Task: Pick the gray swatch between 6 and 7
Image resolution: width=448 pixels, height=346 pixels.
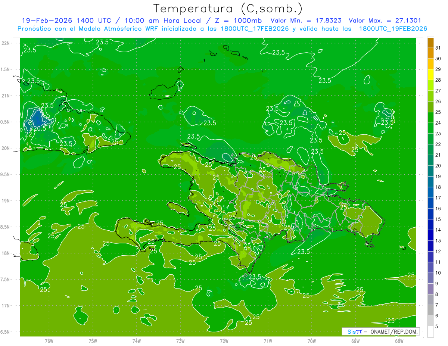Action: point(430,311)
